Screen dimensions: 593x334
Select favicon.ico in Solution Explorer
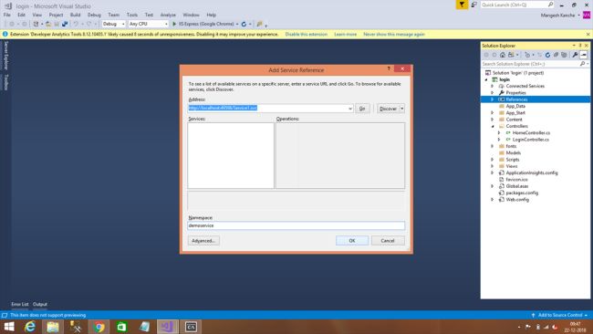click(516, 179)
